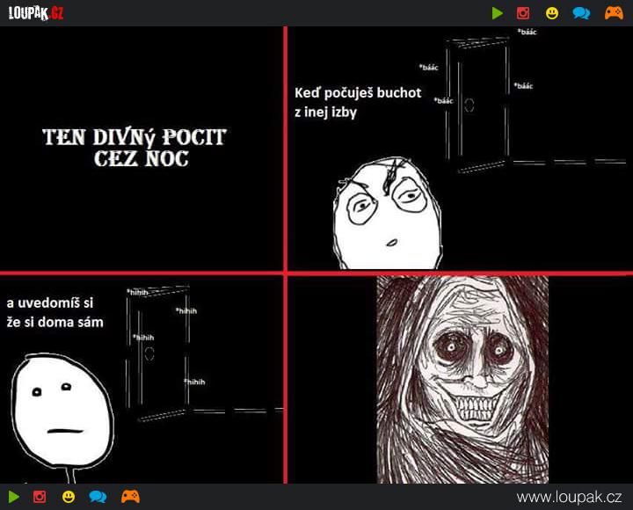Screen dimensions: 633x510
Task: Click red camera icon in bottom bar
Action: point(40,497)
